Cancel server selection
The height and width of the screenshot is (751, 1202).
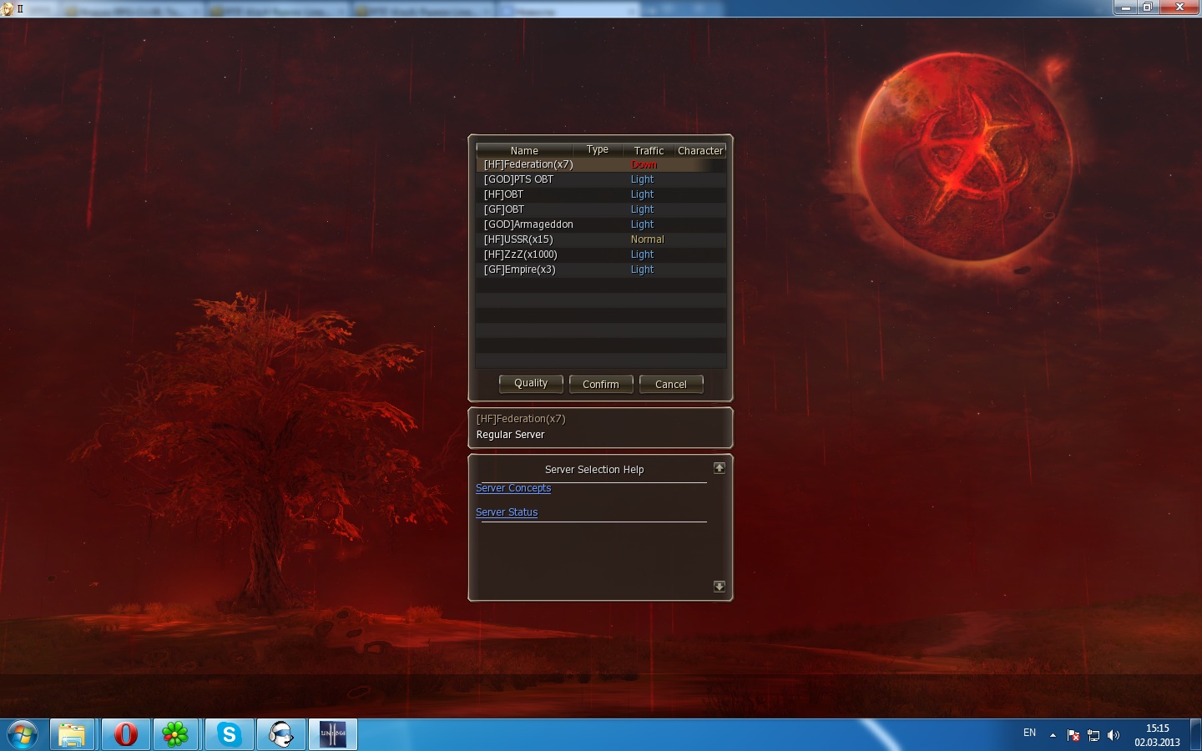[671, 384]
